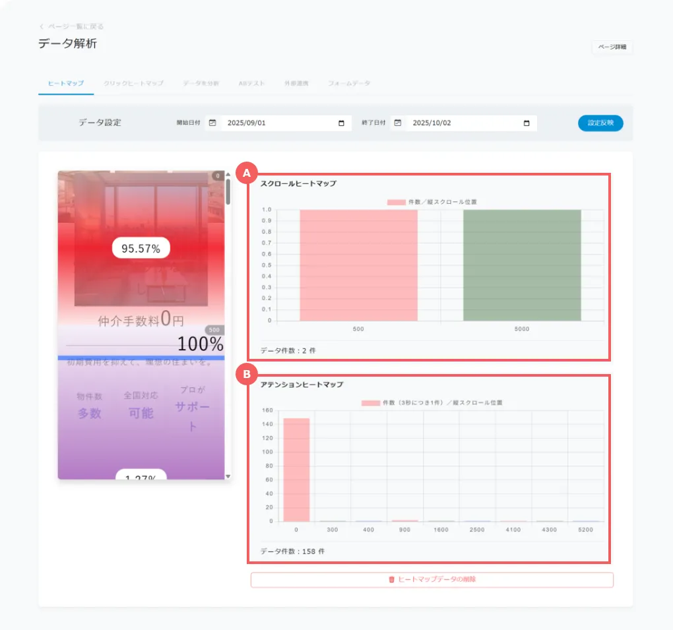Open the date picker icon in the start date field

[341, 123]
